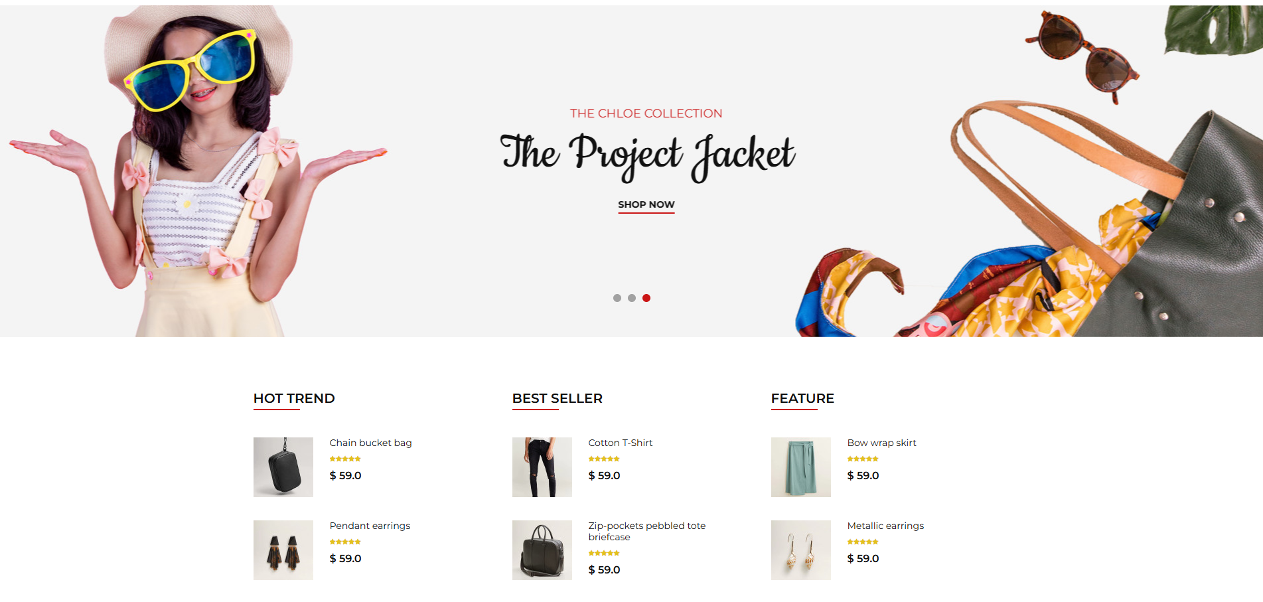Click the Chain bucket bag title
Screen dimensions: 1263x602
(370, 443)
